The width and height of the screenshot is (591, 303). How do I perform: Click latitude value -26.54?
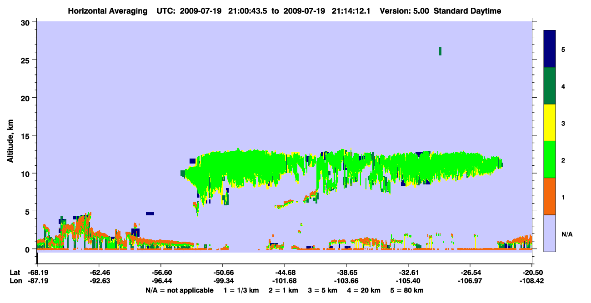pos(470,273)
